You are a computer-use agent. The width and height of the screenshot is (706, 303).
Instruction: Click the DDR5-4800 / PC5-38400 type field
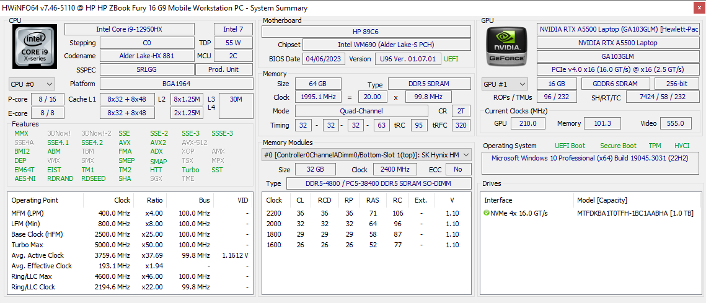tap(379, 183)
